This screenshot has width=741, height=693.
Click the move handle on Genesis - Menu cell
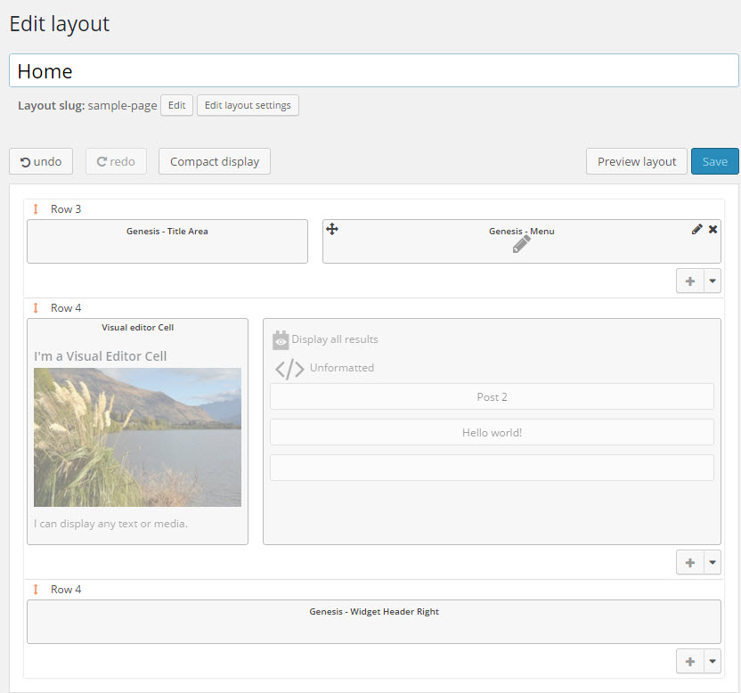click(331, 229)
